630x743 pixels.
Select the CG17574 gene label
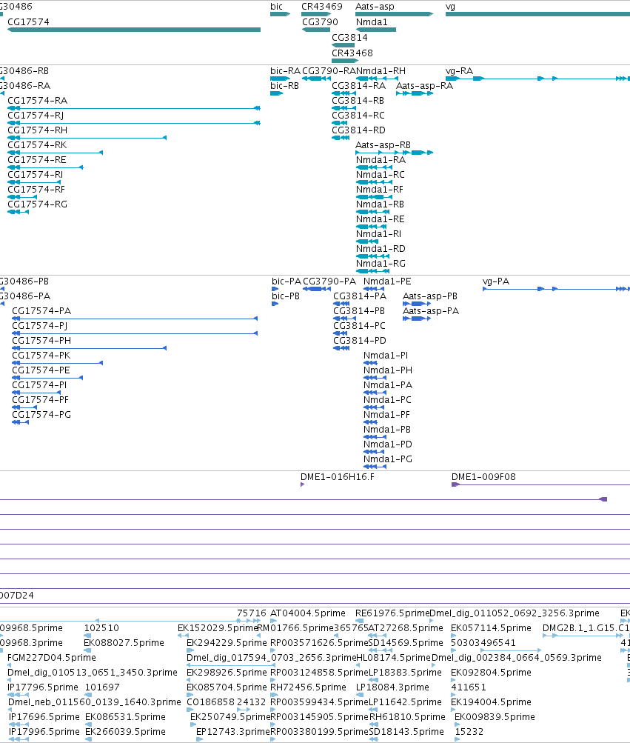[x=28, y=21]
